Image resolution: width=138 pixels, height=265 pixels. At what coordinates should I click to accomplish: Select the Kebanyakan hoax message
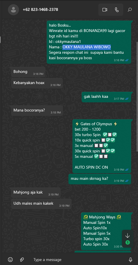[37, 83]
